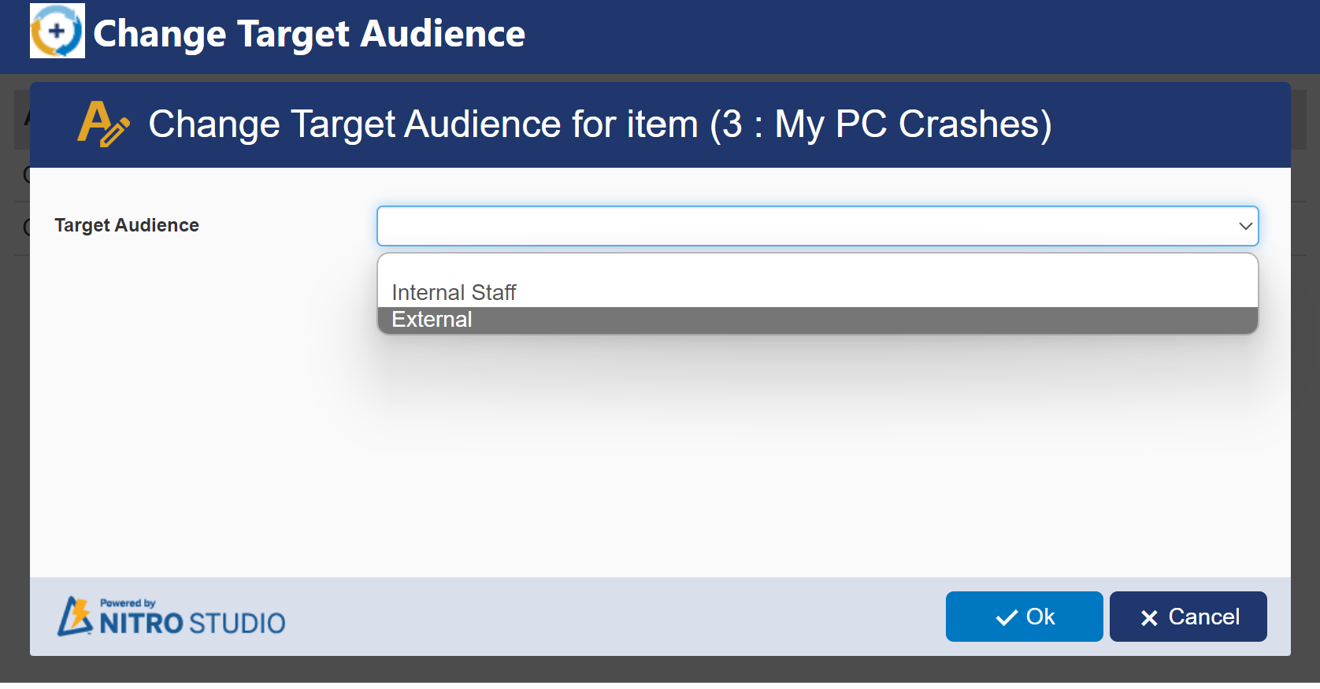Click the checkmark icon on Ok button
Screen dimensions: 1320x689
click(1007, 618)
